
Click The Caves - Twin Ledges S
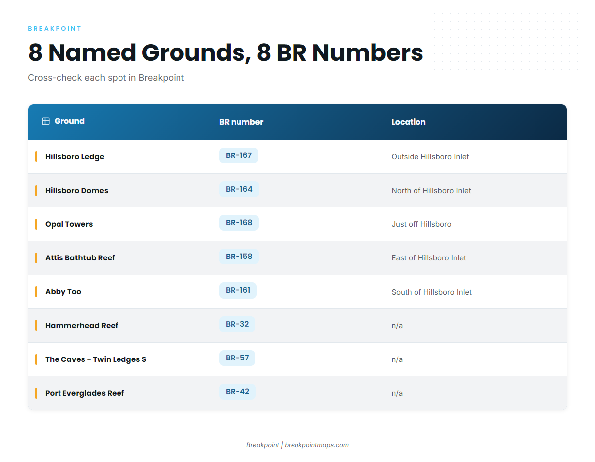tap(96, 359)
